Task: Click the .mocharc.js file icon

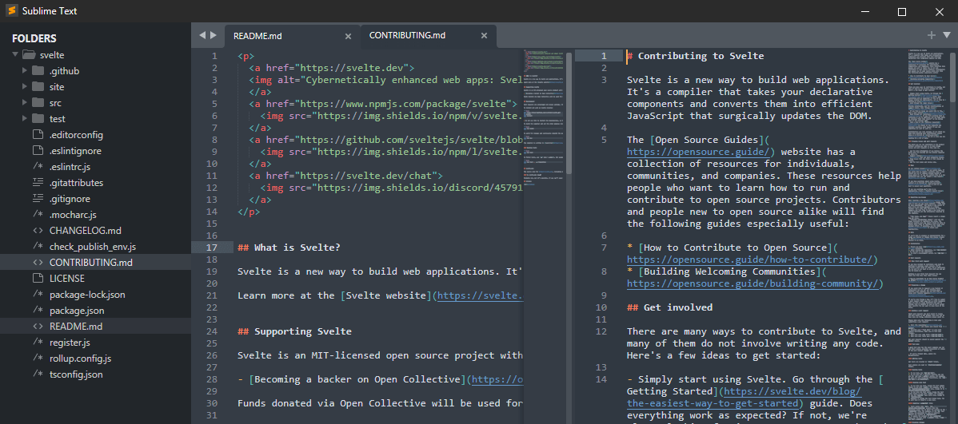Action: coord(38,214)
